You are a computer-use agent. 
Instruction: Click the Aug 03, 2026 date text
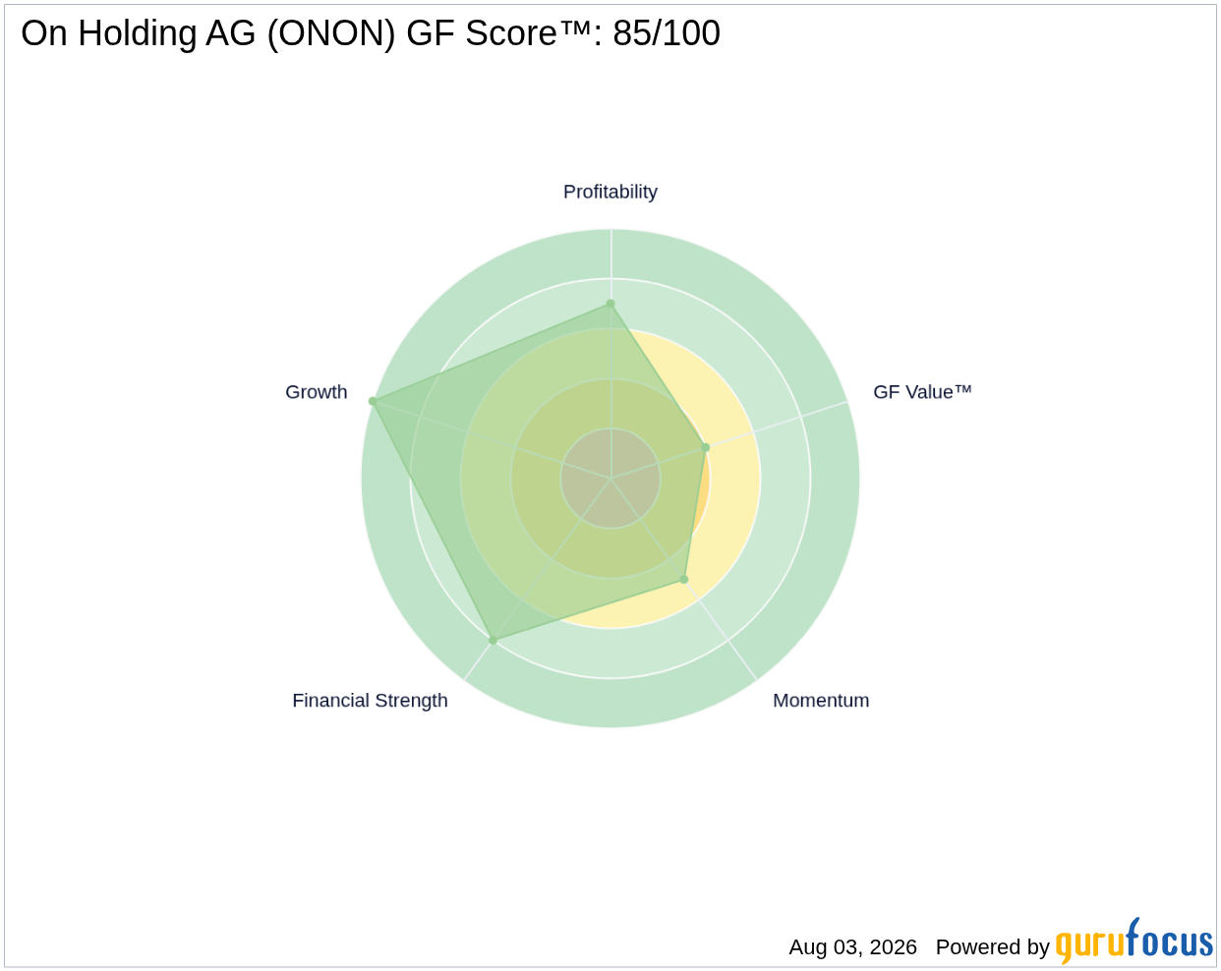click(x=852, y=947)
